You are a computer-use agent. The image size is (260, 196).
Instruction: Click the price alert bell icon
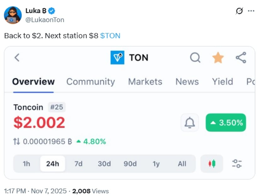[190, 123]
